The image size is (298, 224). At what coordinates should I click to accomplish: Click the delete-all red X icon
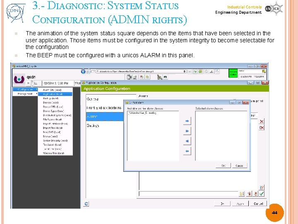tap(262, 128)
